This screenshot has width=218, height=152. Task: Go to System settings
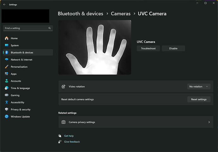tap(28, 45)
